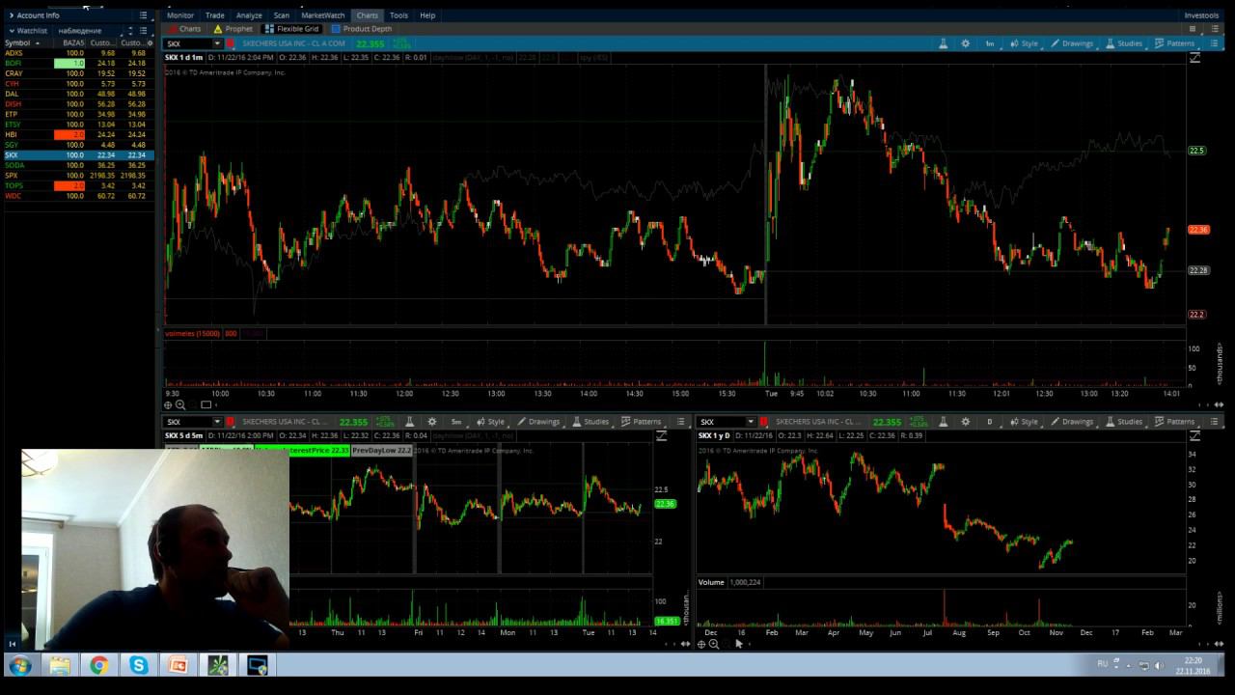Select the Flexible Grid sub-tab
Screen dimensions: 1235x695
click(291, 29)
